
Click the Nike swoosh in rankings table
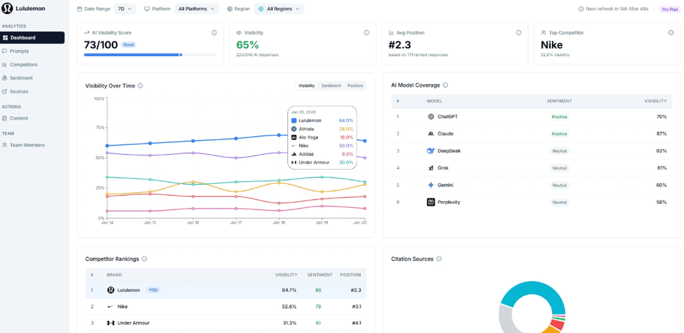pyautogui.click(x=111, y=307)
